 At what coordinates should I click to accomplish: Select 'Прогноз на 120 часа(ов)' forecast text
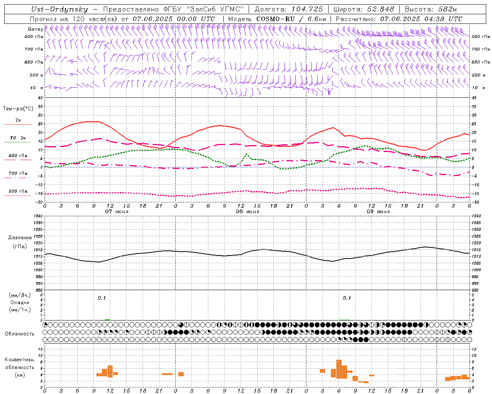coord(73,19)
